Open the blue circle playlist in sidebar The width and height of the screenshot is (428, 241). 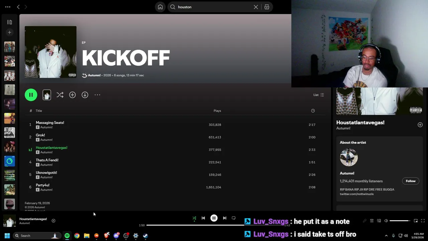[9, 161]
